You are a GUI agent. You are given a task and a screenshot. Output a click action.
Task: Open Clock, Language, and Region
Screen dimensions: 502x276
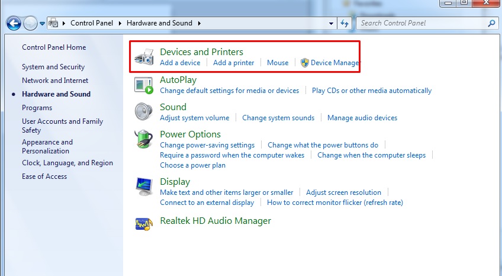click(67, 163)
